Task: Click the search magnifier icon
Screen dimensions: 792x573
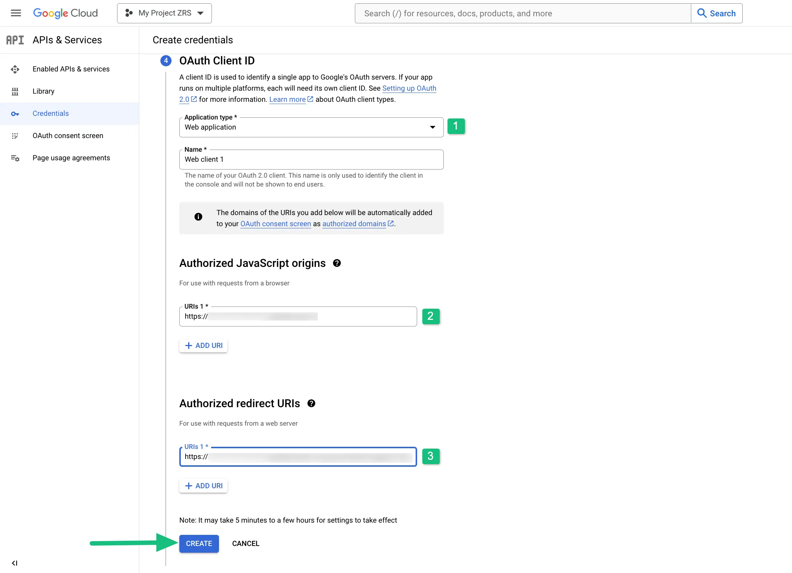Action: (x=702, y=13)
